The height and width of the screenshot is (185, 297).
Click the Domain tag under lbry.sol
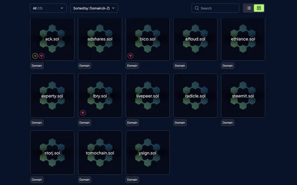coord(84,122)
